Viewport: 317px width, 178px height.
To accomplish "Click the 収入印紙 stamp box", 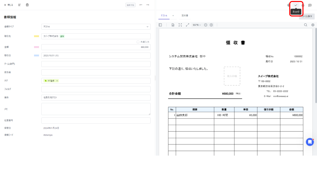I will click(x=232, y=76).
